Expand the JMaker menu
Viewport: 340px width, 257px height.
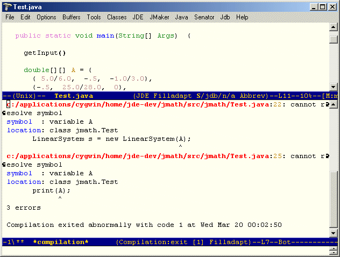click(x=161, y=17)
